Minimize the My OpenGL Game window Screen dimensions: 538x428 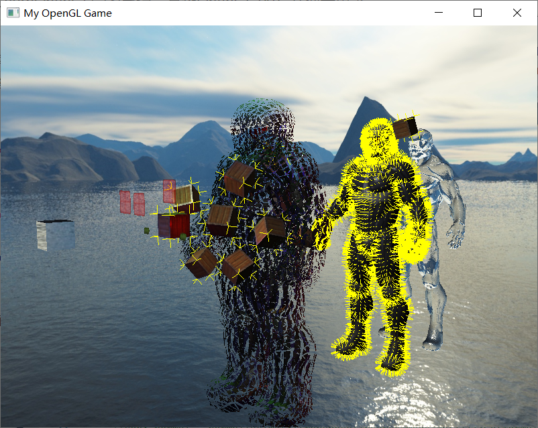439,13
